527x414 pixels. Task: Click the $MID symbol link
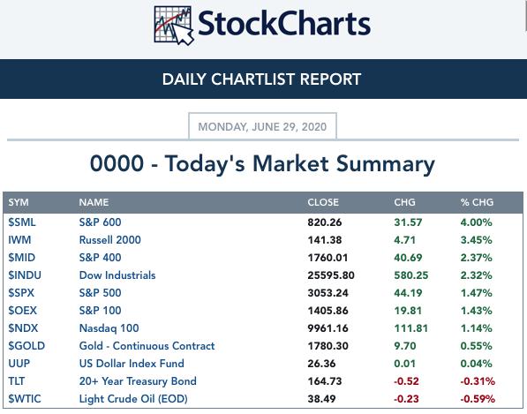(x=21, y=258)
